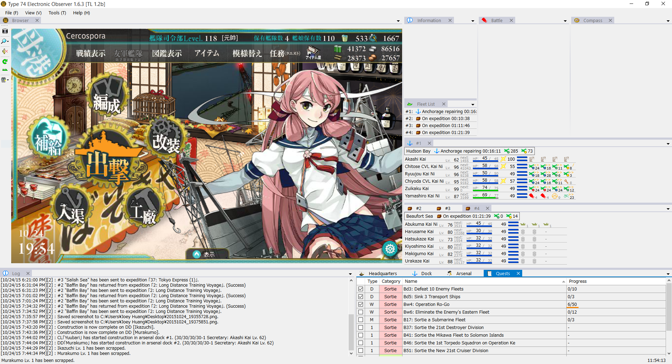
Task: Open the 図鑑表示 encyclopedia menu in game
Action: pos(167,54)
